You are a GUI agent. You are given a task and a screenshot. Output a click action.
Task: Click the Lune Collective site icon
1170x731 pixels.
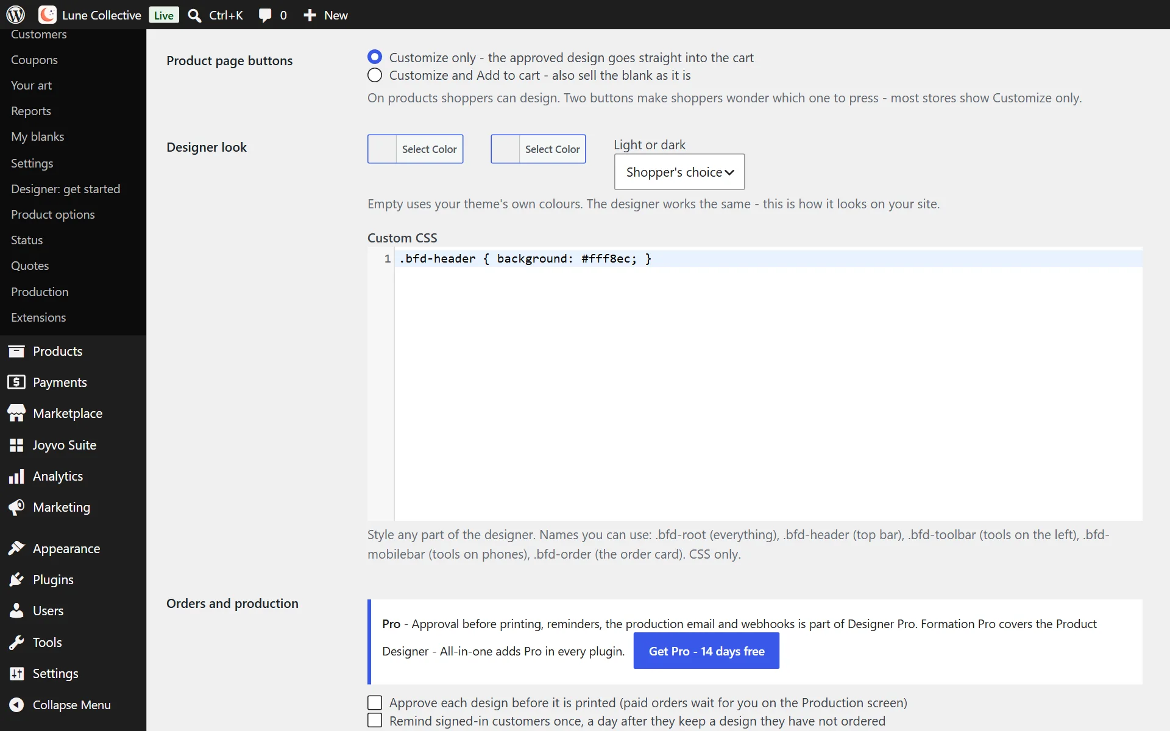click(x=48, y=15)
